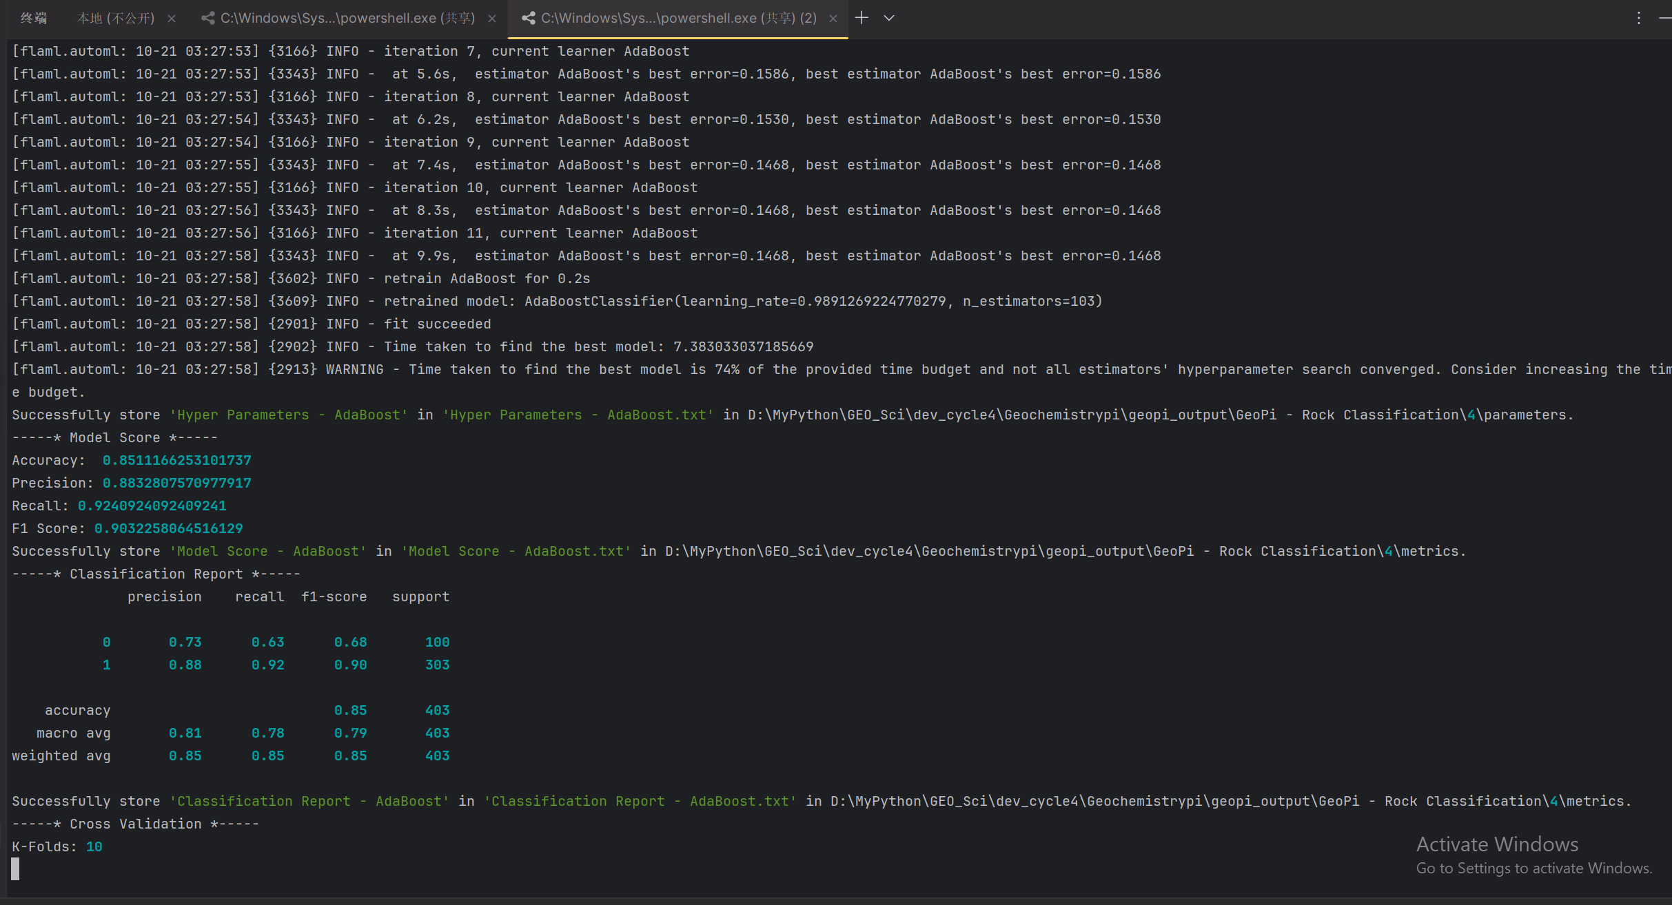
Task: Close the first powershell.exe (共享) tab
Action: tap(492, 19)
